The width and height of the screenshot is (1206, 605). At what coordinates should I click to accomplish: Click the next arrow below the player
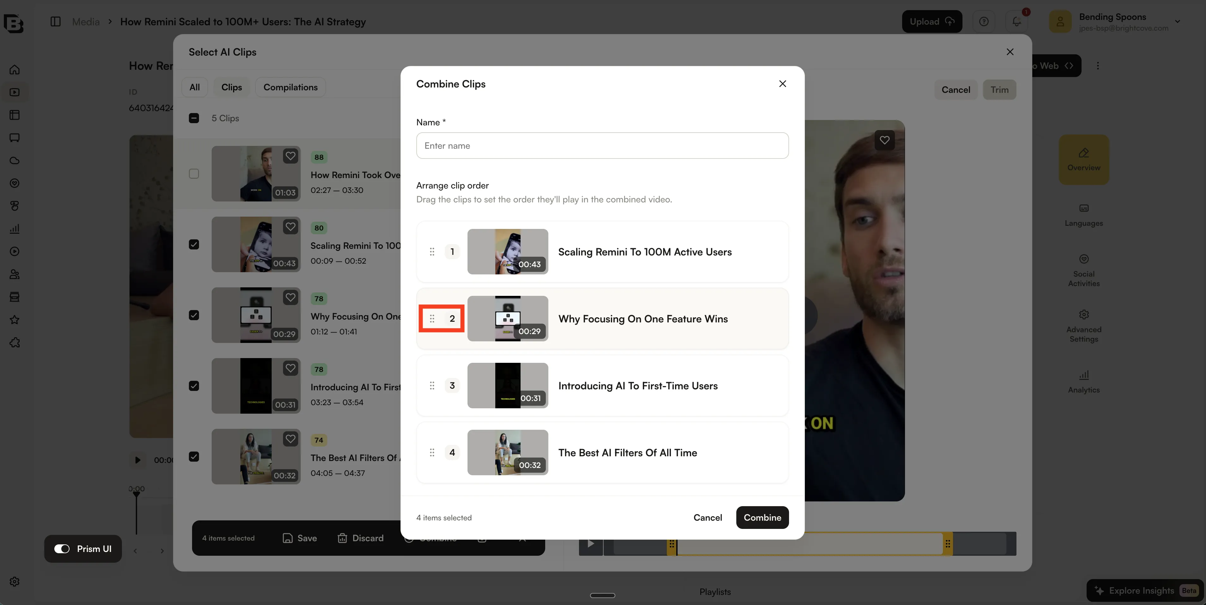(x=162, y=551)
